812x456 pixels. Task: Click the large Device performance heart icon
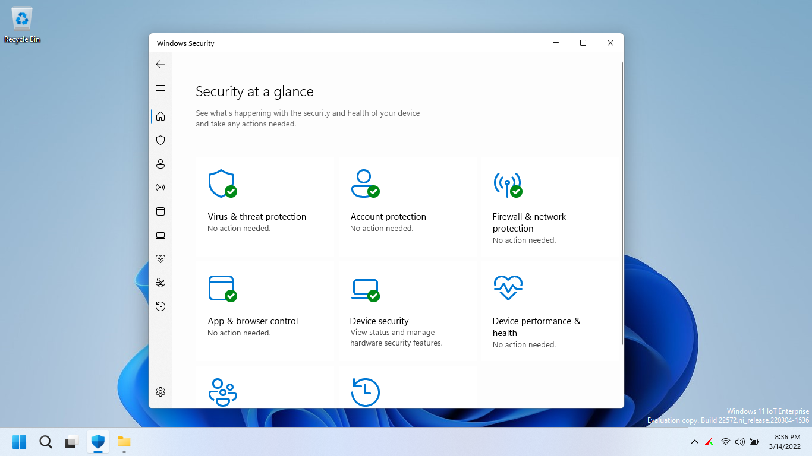(508, 288)
